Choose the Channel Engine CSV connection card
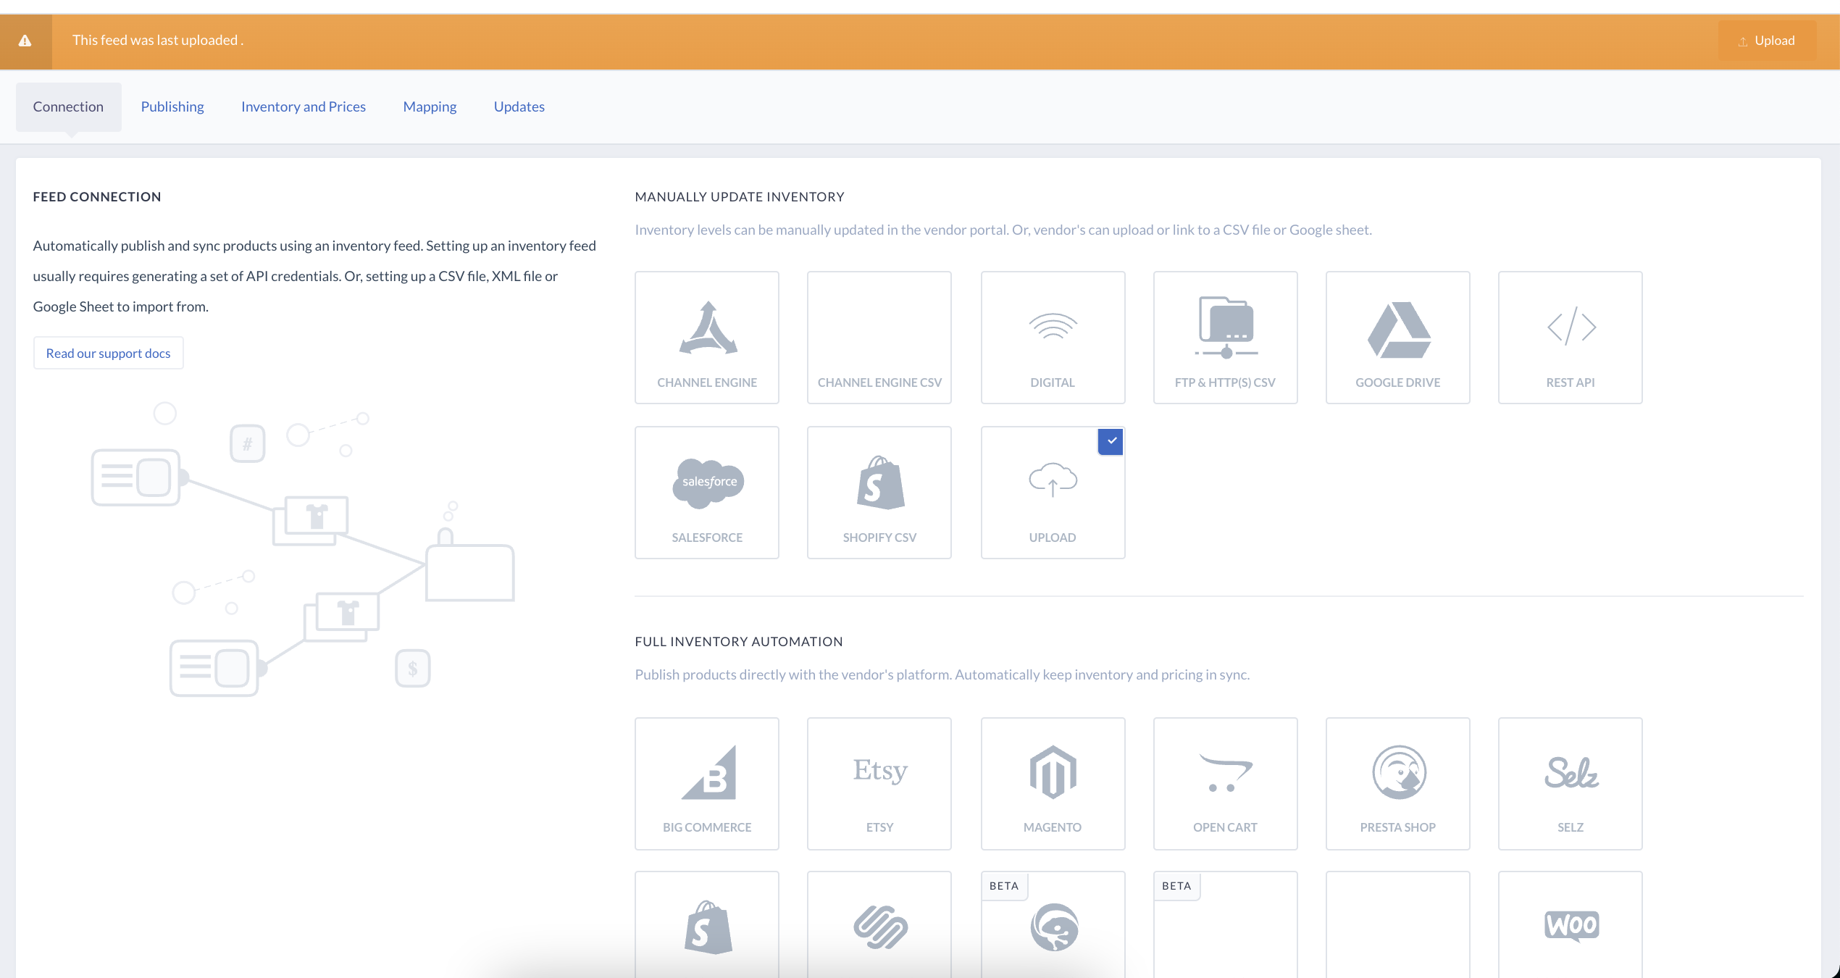 879,338
